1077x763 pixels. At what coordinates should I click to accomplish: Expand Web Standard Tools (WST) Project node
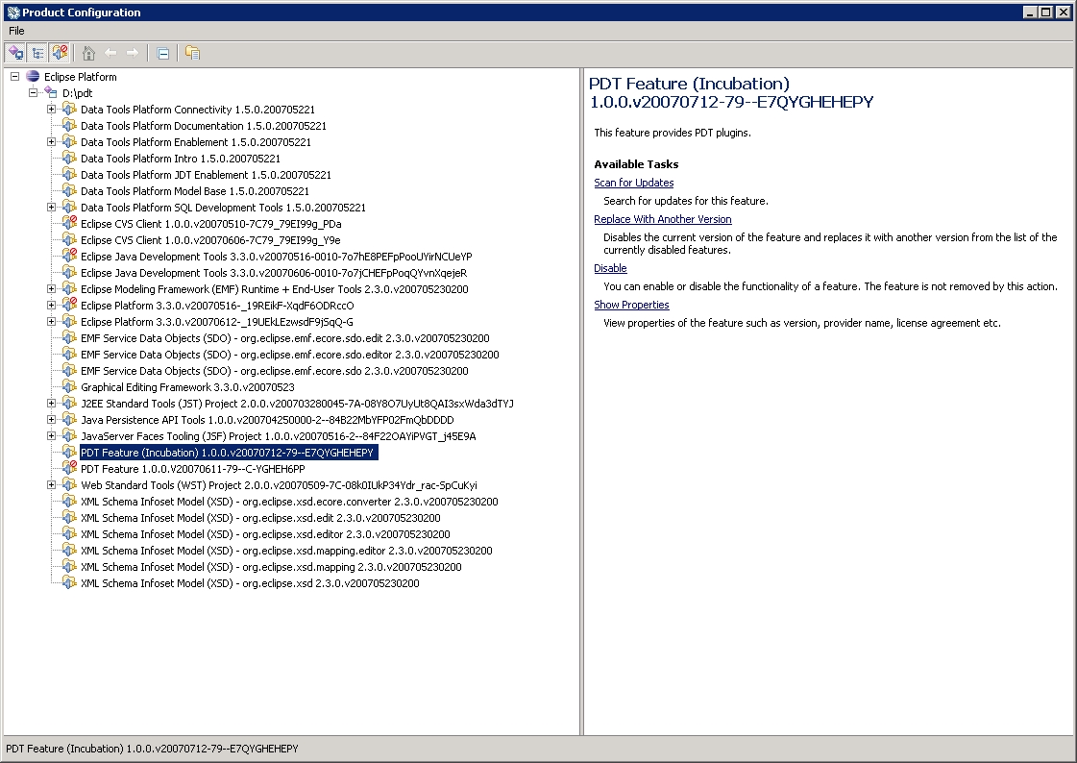point(52,485)
